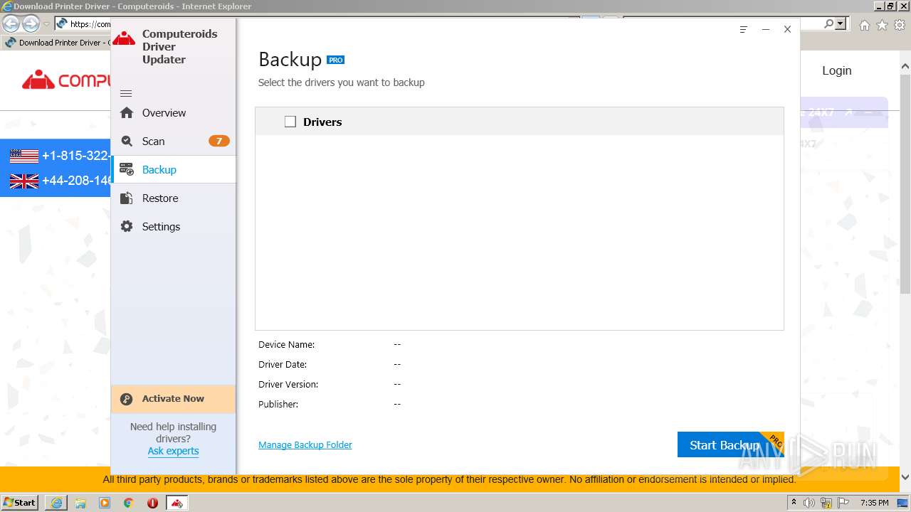Click Activate Now button

point(173,399)
